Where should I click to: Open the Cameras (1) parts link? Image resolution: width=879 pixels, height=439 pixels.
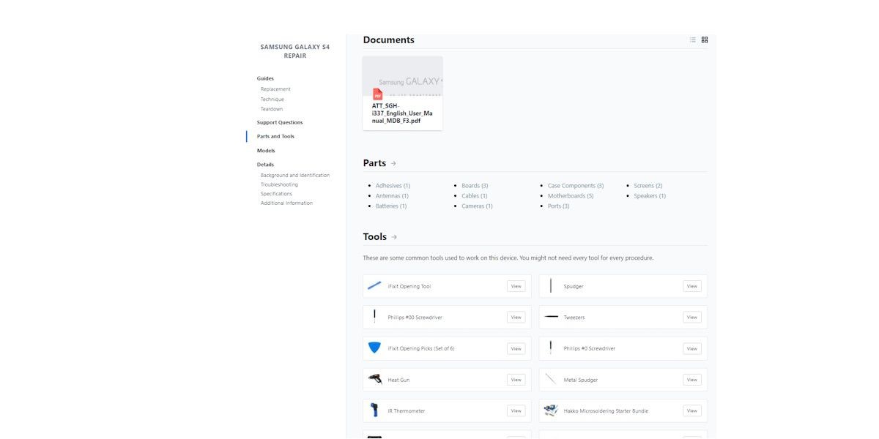coord(477,206)
